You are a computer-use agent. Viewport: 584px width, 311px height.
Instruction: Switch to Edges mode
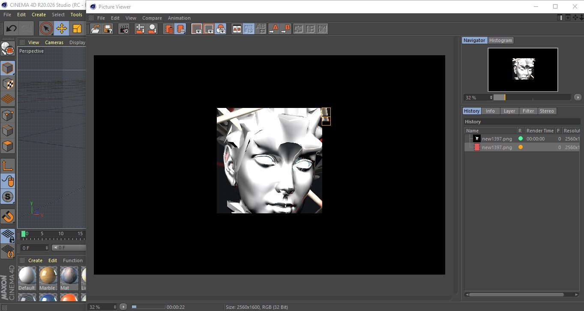[8, 130]
